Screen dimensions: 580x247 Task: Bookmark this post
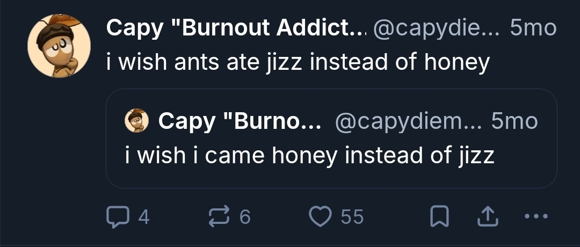point(439,216)
